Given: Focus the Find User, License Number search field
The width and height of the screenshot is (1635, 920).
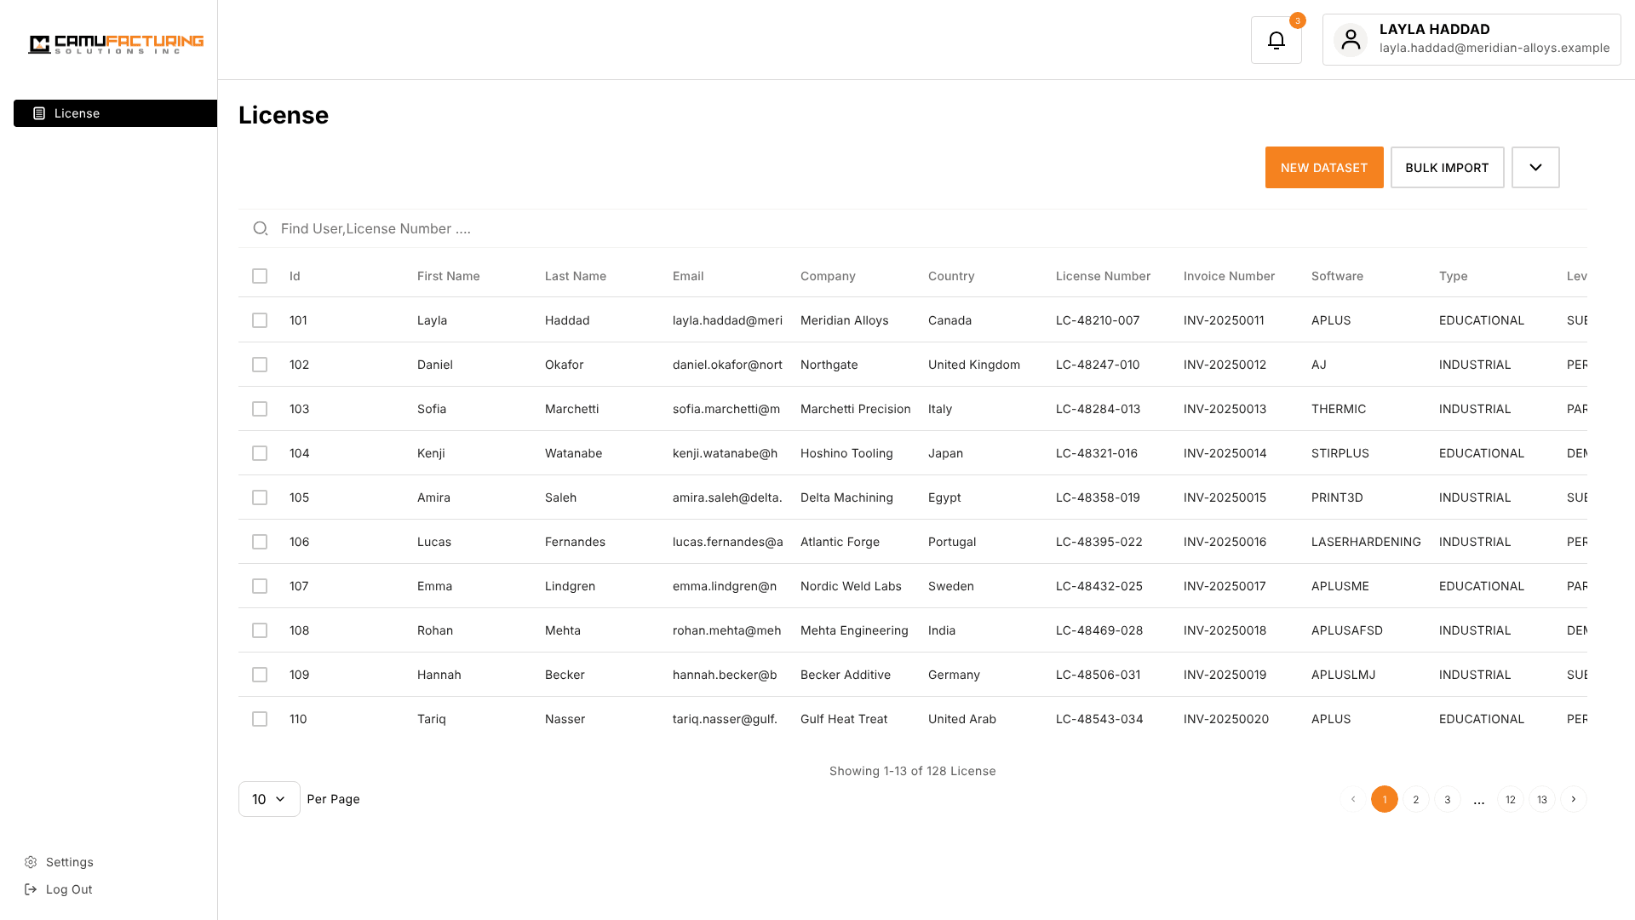Looking at the screenshot, I should click(913, 228).
